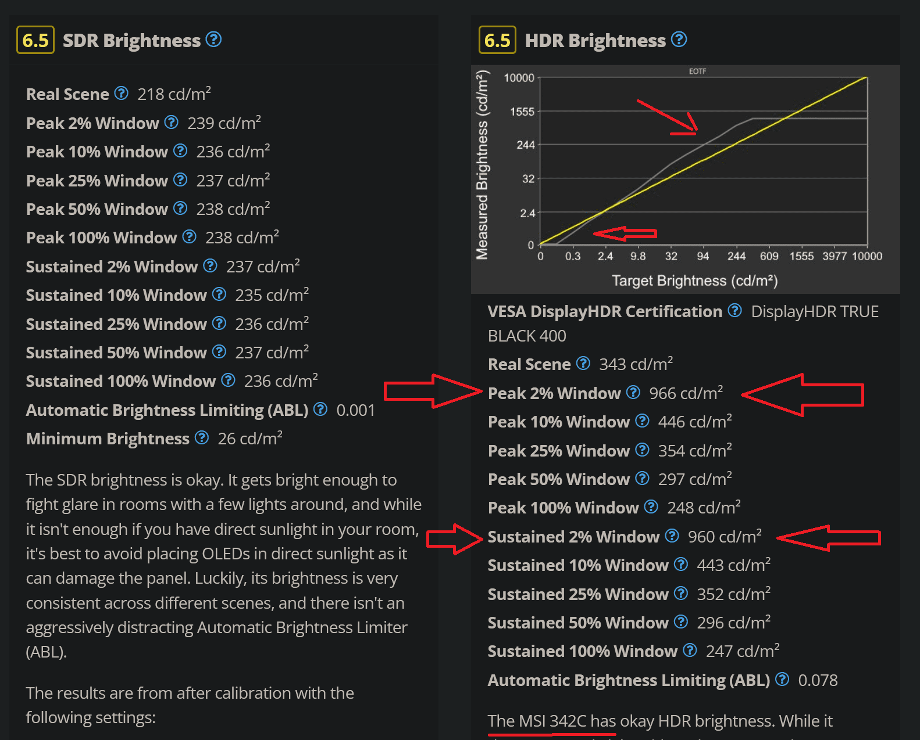Click the DisplayHDR TRUE BLACK 400 text
Image resolution: width=920 pixels, height=740 pixels.
point(683,324)
